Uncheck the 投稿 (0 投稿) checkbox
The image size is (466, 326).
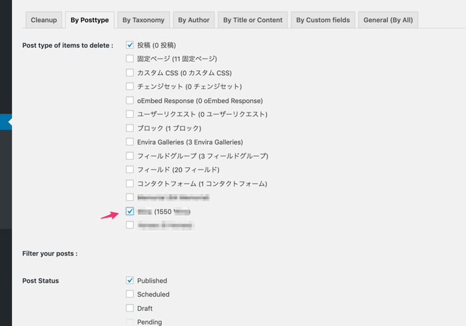pos(130,45)
